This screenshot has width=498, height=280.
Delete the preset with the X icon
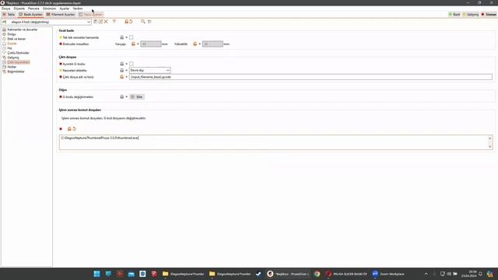pyautogui.click(x=106, y=22)
